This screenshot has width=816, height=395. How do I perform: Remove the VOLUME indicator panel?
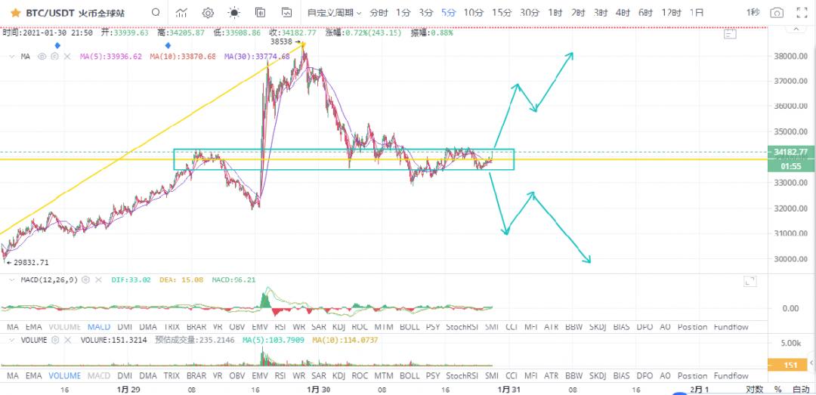coord(66,340)
